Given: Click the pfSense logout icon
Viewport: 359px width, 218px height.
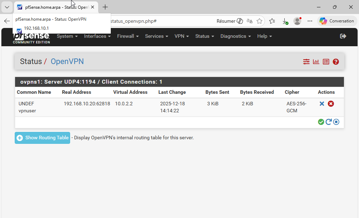Looking at the screenshot, I should (x=343, y=36).
